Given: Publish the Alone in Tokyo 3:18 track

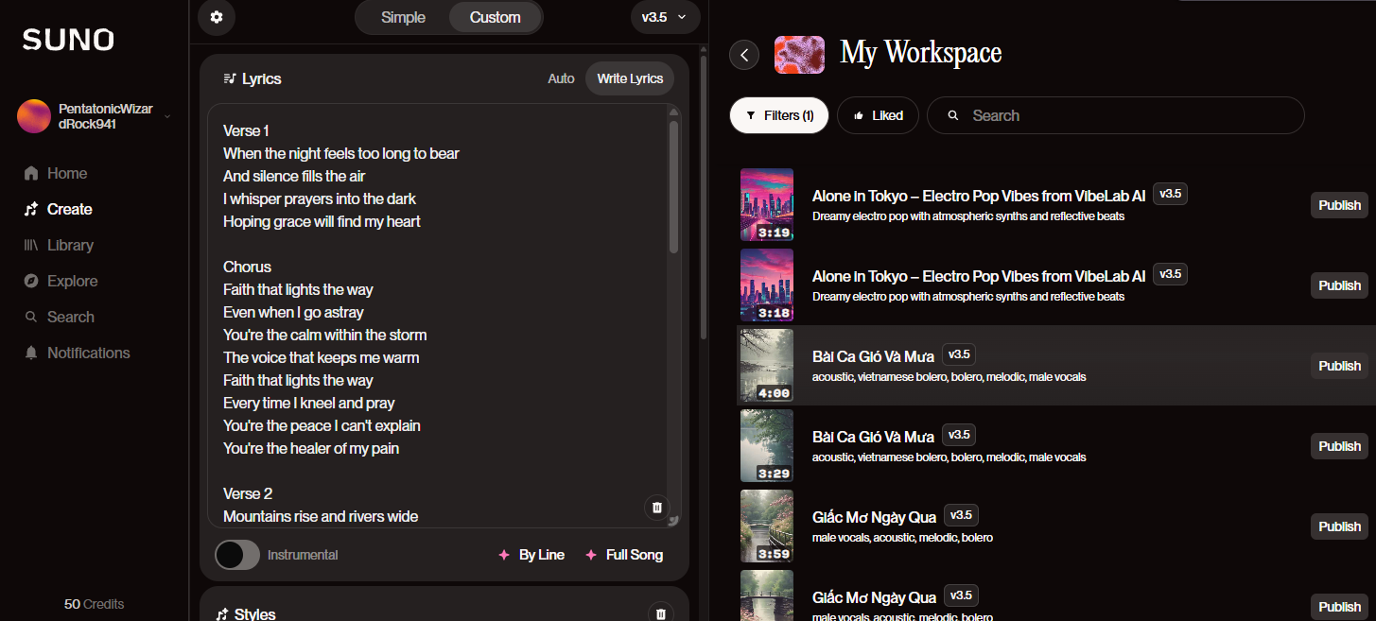Looking at the screenshot, I should (x=1339, y=285).
